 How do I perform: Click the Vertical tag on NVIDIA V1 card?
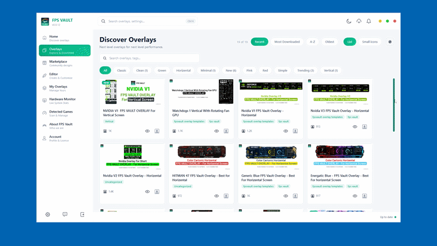point(109,121)
